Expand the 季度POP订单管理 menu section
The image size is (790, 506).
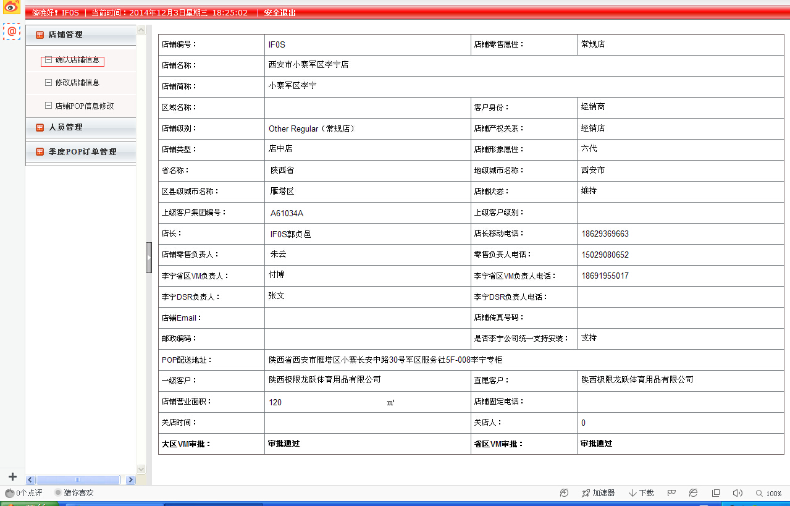coord(80,152)
